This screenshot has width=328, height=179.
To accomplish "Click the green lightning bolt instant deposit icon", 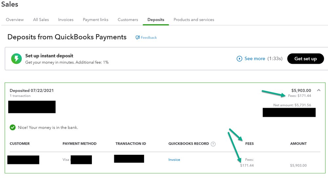I will tap(16, 59).
